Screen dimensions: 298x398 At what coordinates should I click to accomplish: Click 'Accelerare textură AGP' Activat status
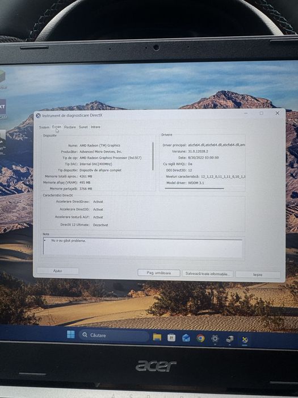click(98, 217)
